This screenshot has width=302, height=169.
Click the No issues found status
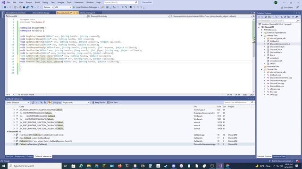click(26, 95)
